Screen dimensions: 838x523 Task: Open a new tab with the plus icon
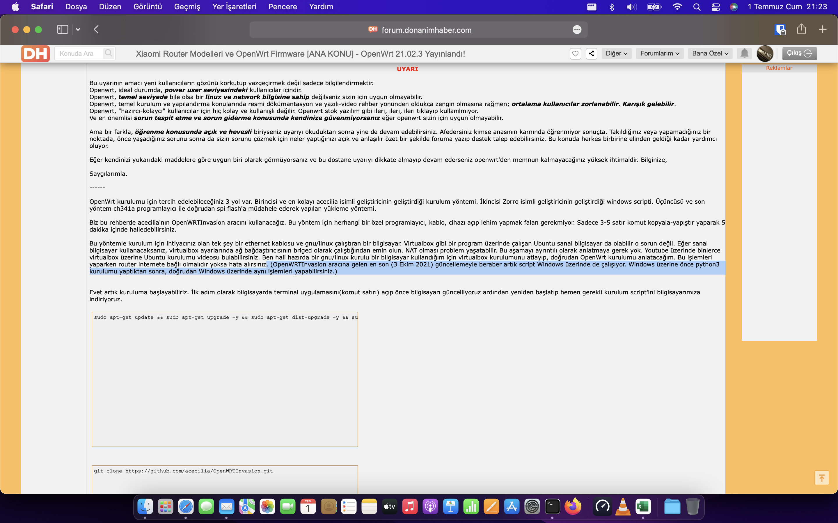tap(822, 29)
